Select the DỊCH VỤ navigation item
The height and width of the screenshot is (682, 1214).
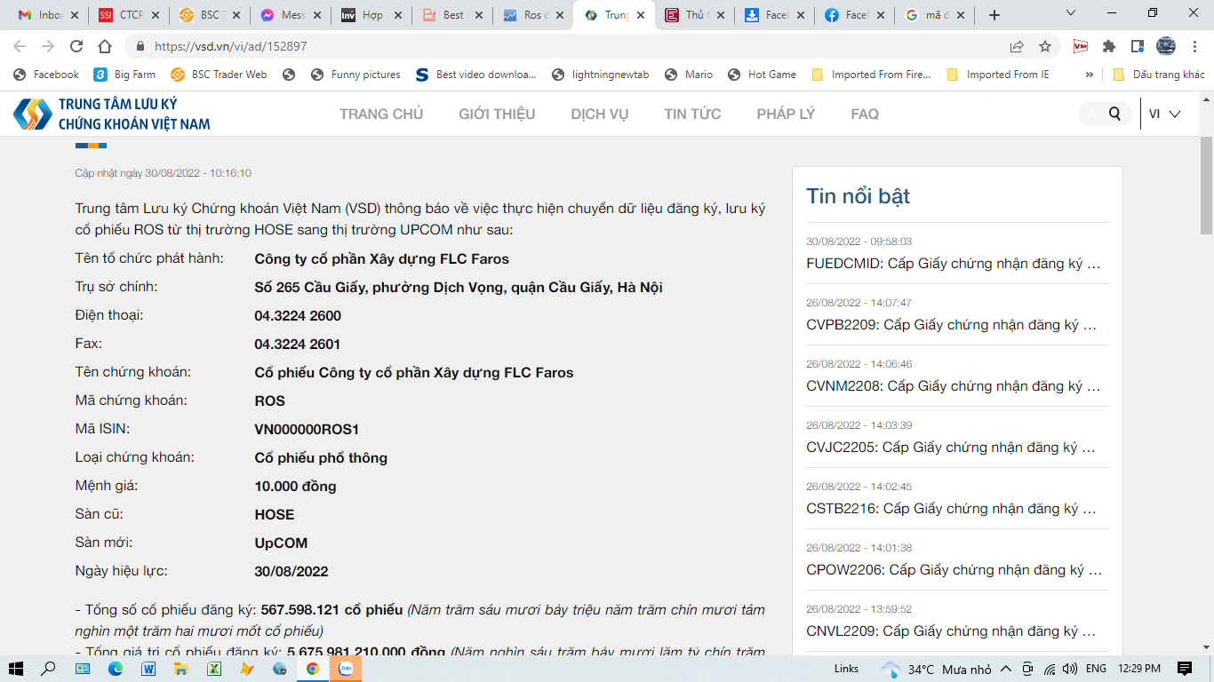click(x=599, y=114)
